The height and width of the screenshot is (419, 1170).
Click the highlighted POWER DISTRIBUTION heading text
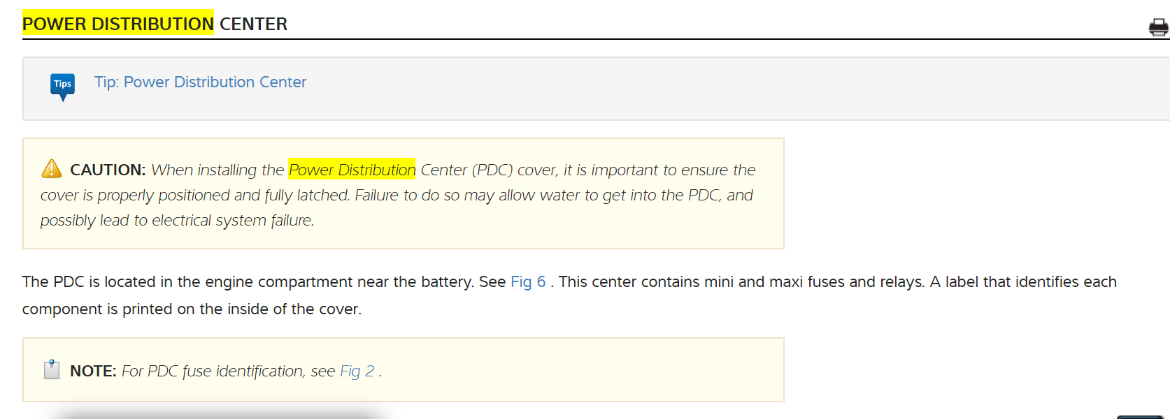pos(117,24)
